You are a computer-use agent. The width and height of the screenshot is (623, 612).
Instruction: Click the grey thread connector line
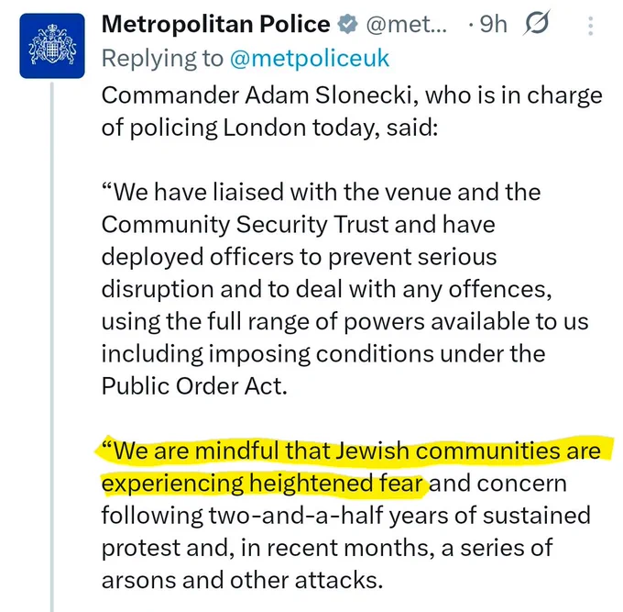click(x=52, y=346)
